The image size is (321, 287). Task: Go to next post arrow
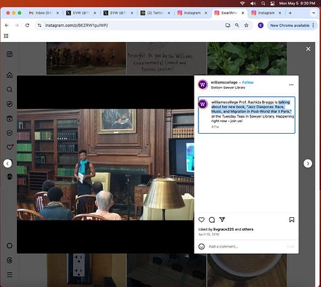(x=308, y=164)
